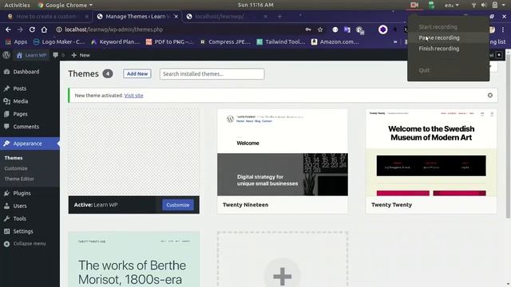The image size is (511, 287).
Task: Click the browser back arrow
Action: click(x=8, y=29)
